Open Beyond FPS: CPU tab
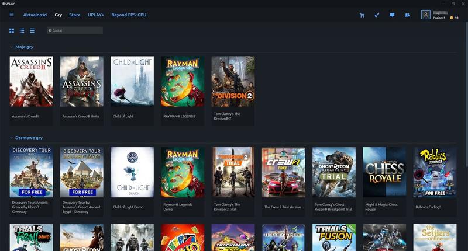This screenshot has width=468, height=251. (129, 15)
